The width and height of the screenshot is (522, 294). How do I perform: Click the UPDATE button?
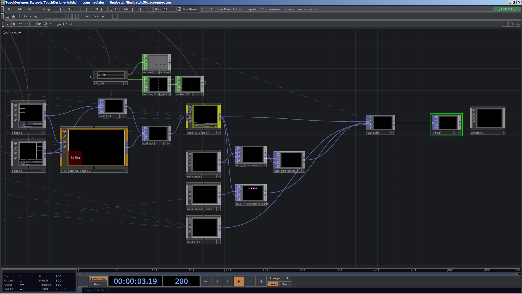click(x=507, y=9)
